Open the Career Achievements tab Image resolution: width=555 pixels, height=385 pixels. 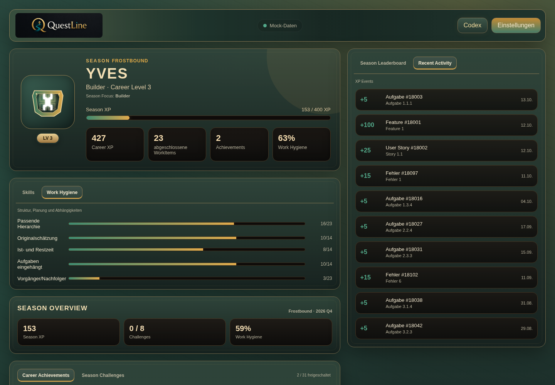[x=46, y=375]
